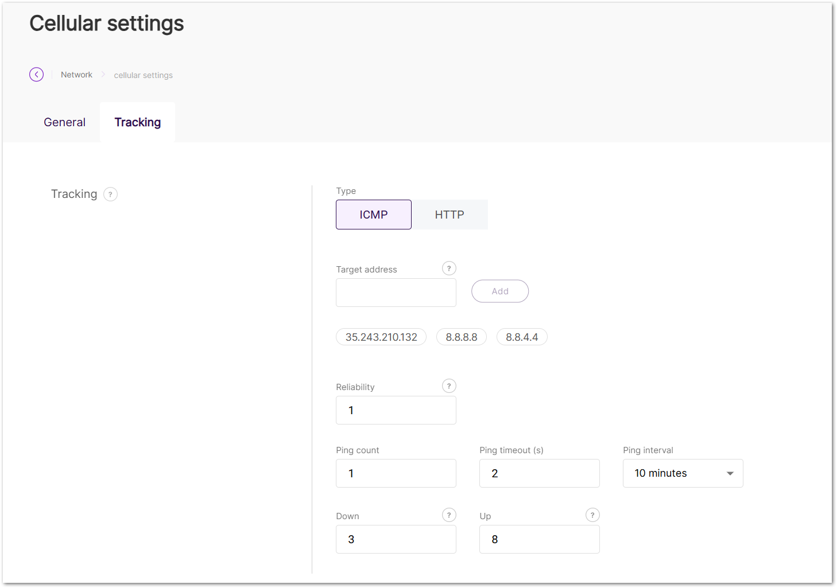
Task: Open the Network breadcrumb link
Action: [x=76, y=74]
